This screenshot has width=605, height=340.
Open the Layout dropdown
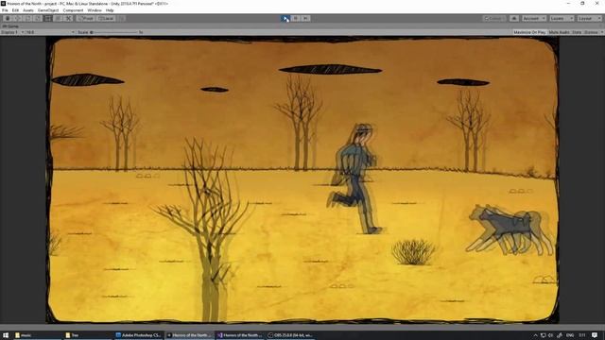point(590,19)
